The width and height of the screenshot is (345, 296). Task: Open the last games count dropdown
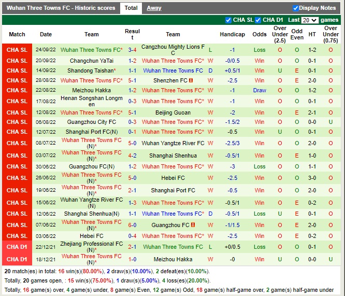click(309, 20)
